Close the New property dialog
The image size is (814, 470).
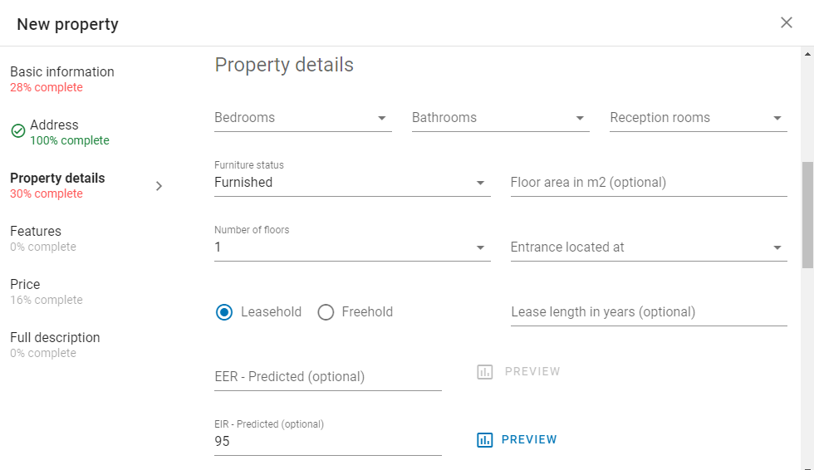click(786, 22)
